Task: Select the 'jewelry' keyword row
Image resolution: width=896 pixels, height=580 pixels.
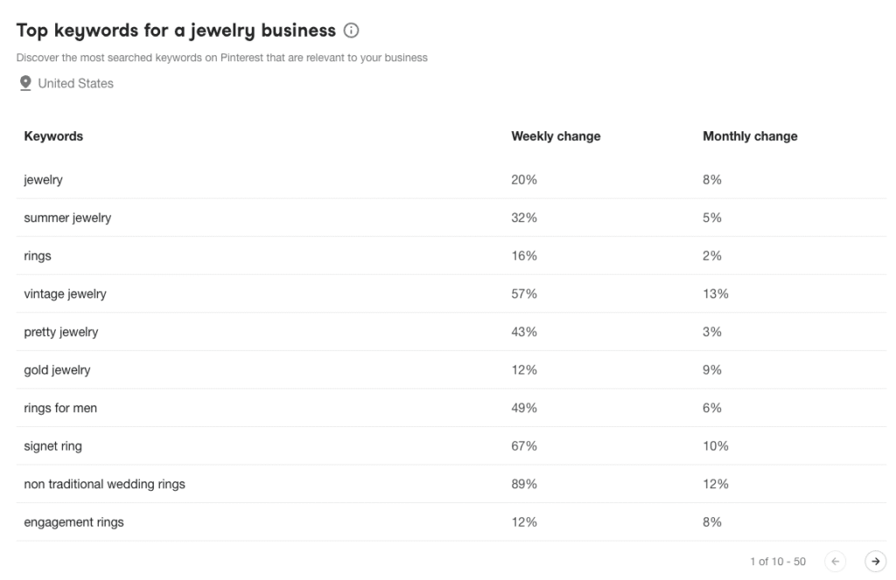Action: (43, 179)
